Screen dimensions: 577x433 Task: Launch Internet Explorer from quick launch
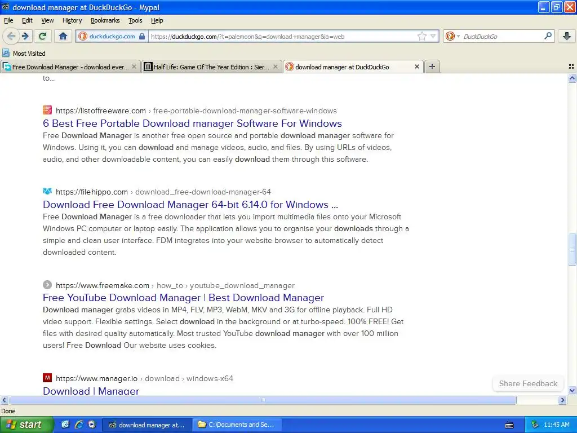[x=79, y=425]
